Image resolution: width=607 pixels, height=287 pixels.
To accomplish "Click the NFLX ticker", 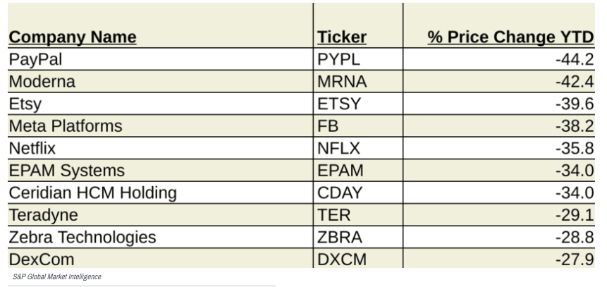I will [338, 148].
